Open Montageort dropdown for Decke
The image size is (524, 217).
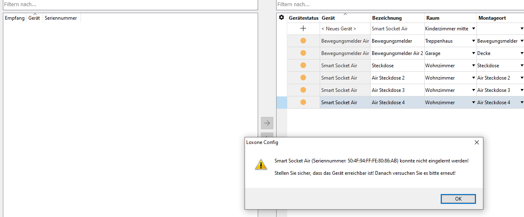(522, 53)
